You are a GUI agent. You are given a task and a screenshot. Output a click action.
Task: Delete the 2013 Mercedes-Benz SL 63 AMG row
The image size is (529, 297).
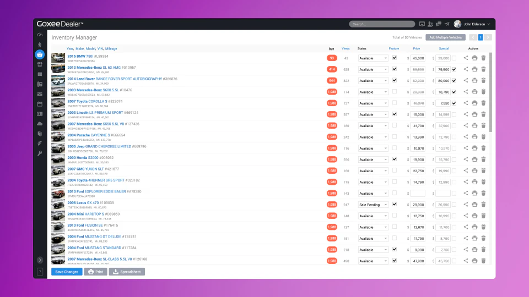483,69
